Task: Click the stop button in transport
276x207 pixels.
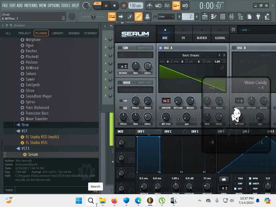Action: [114, 6]
